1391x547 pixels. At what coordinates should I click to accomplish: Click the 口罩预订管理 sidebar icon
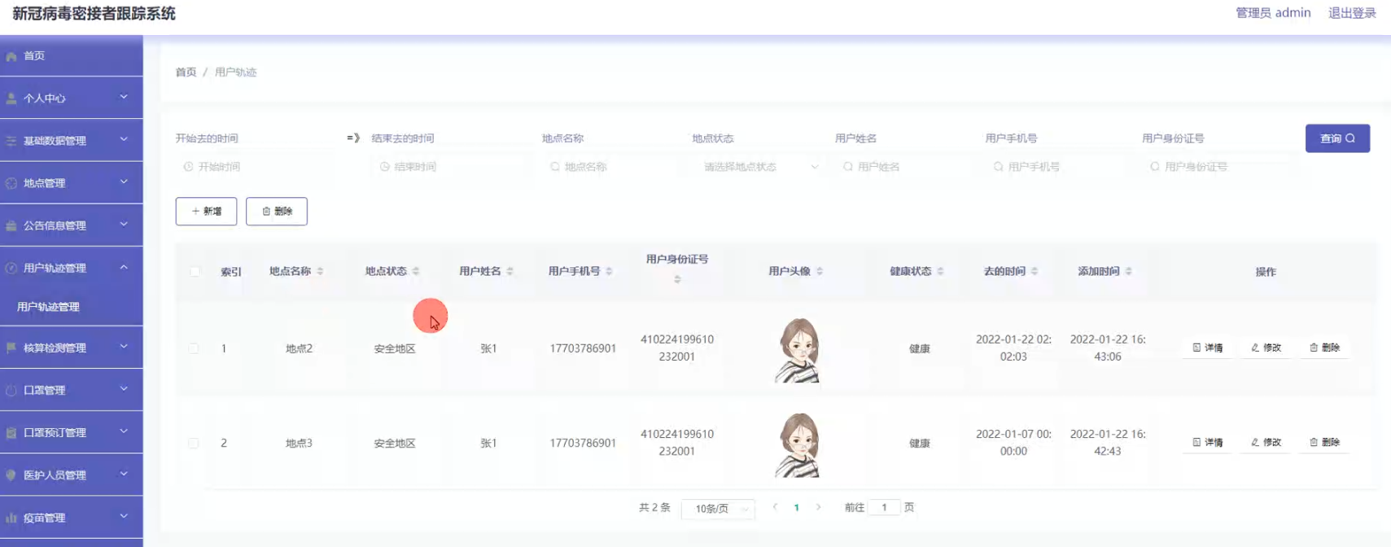11,433
